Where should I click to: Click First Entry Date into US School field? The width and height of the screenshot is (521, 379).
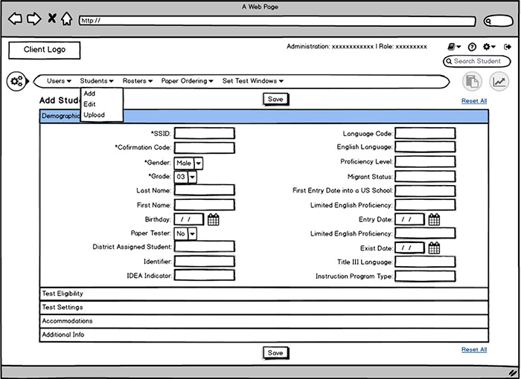[425, 190]
